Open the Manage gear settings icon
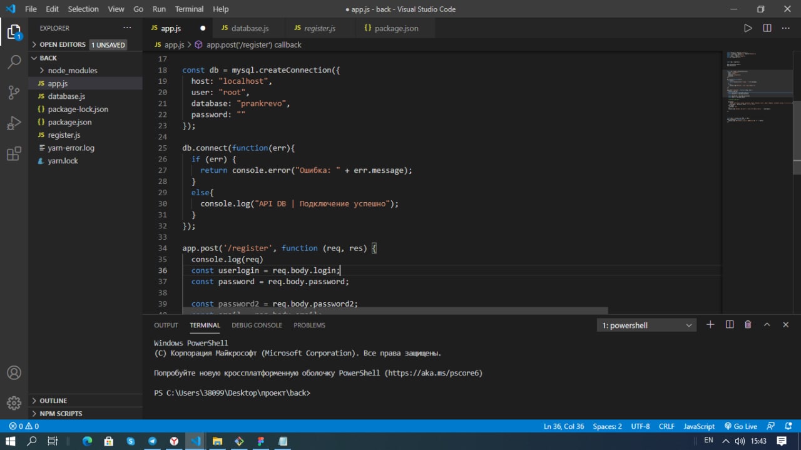Image resolution: width=801 pixels, height=450 pixels. pyautogui.click(x=14, y=402)
